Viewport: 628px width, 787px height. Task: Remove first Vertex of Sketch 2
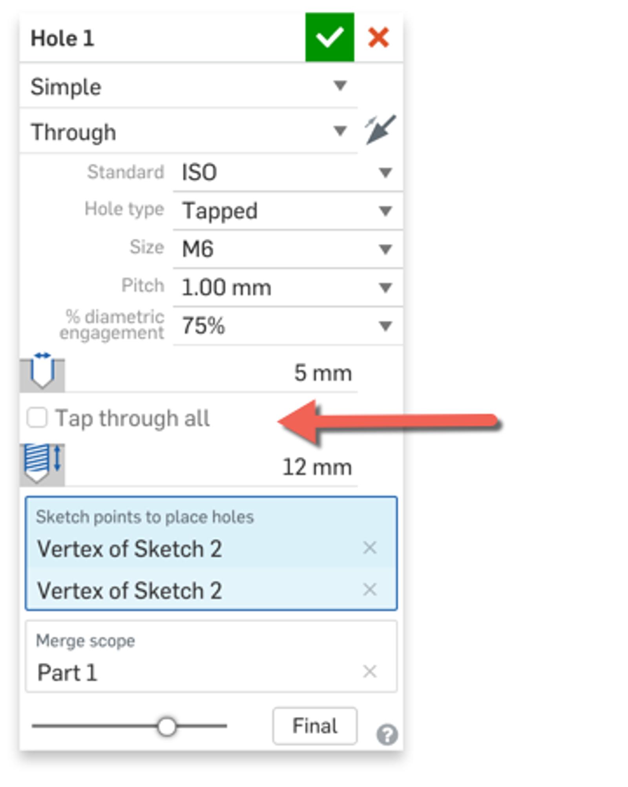pyautogui.click(x=370, y=547)
